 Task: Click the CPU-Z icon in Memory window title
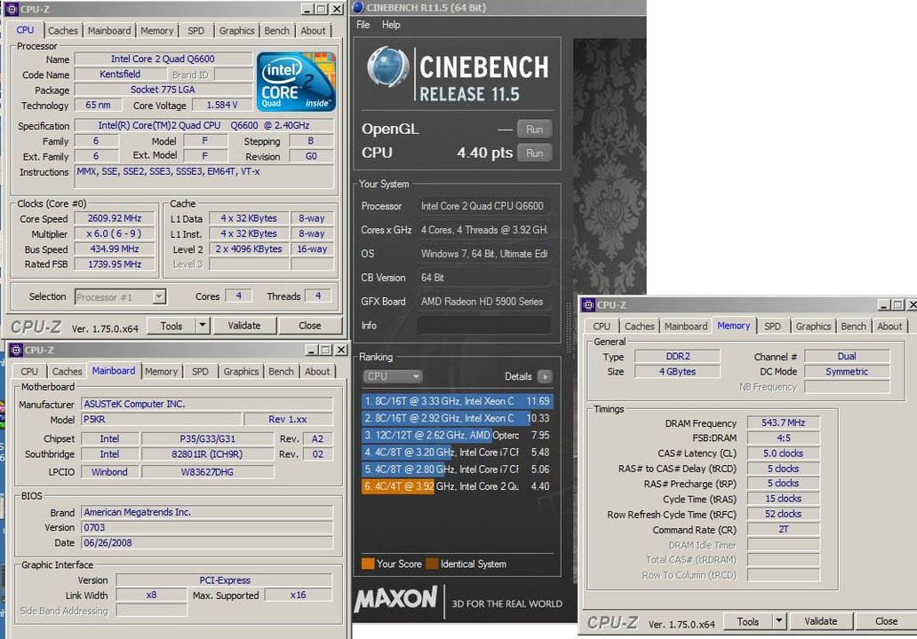(588, 305)
